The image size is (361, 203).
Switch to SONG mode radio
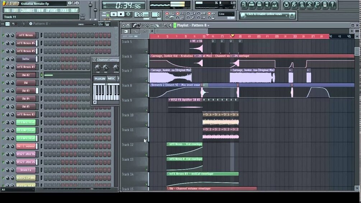[x=108, y=15]
